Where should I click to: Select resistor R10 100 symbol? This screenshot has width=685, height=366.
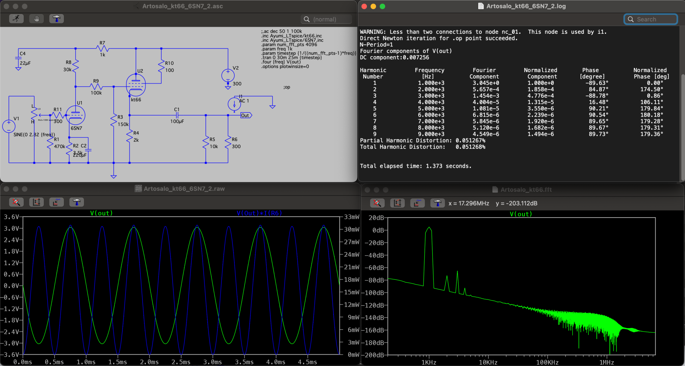click(161, 67)
